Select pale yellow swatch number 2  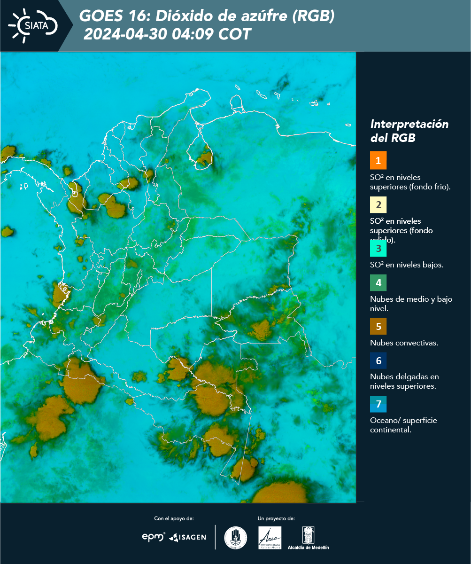coord(378,205)
